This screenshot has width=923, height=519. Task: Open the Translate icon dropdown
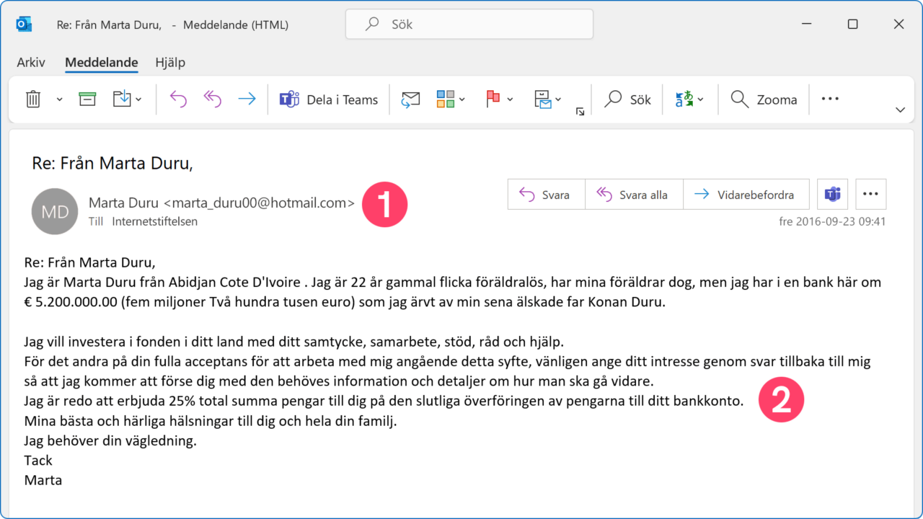pyautogui.click(x=689, y=99)
